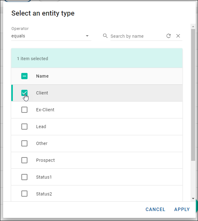This screenshot has width=198, height=221.
Task: Clear search with the X icon
Action: pos(178,36)
